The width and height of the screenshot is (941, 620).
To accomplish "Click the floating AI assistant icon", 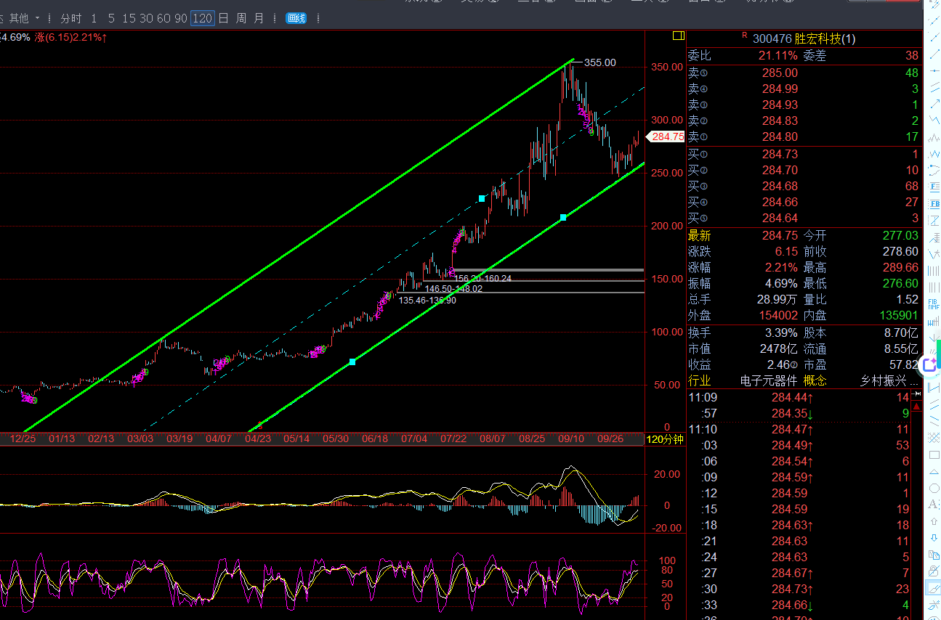I will click(930, 365).
